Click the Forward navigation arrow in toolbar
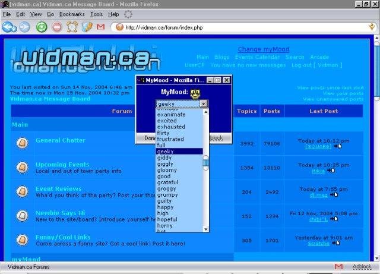 tap(25, 27)
